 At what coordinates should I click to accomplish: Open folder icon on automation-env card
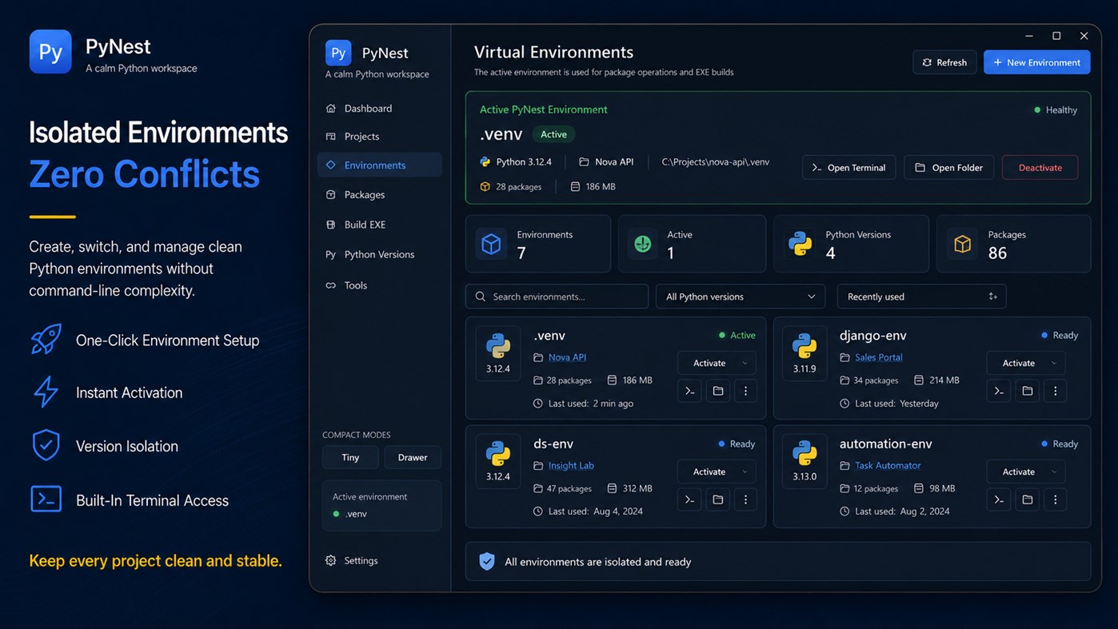tap(1028, 500)
